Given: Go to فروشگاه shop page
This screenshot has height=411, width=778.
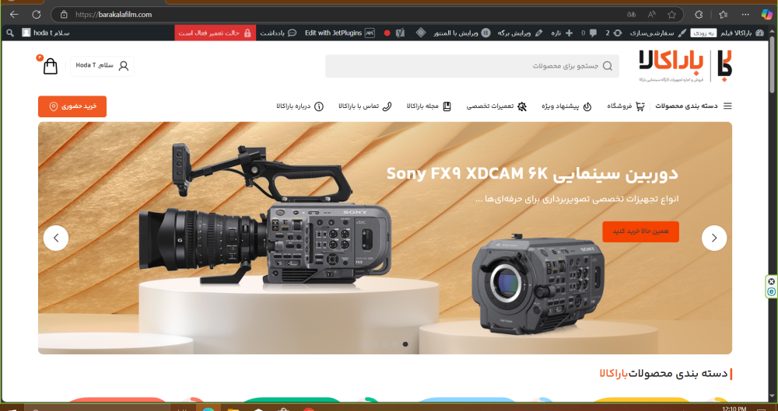Looking at the screenshot, I should 626,106.
